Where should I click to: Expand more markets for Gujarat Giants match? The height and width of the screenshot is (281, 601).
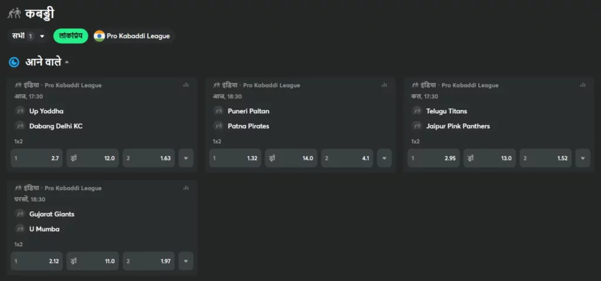(186, 261)
